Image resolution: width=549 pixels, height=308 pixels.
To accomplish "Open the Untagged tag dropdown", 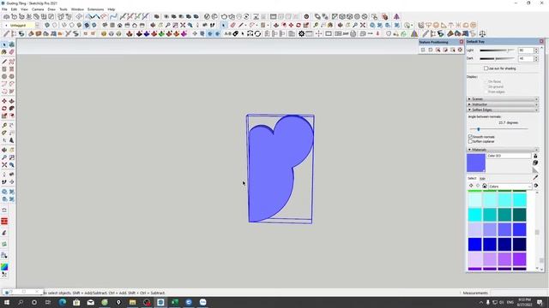I will [x=37, y=25].
